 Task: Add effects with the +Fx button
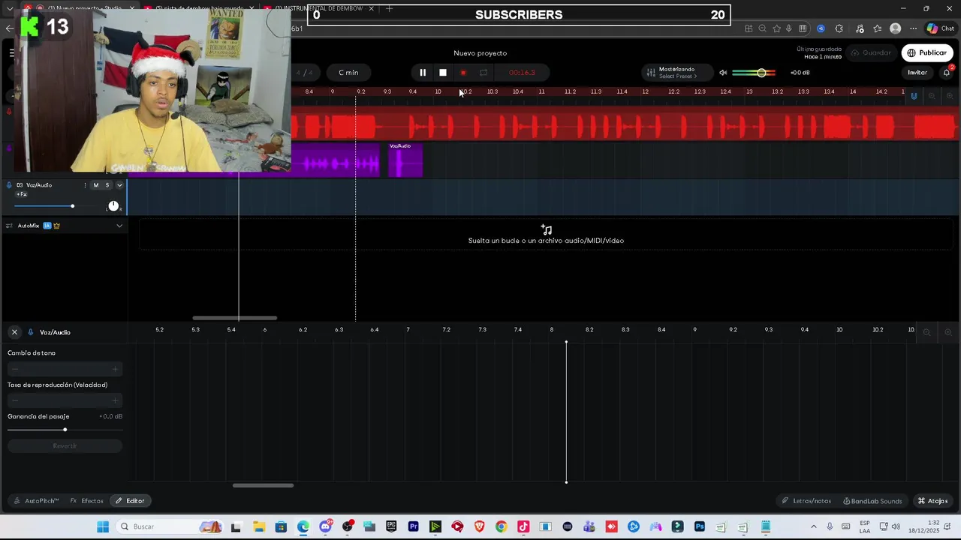[x=22, y=194]
